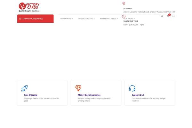Expand the Invitations dropdown menu
The height and width of the screenshot is (128, 192).
(x=67, y=19)
